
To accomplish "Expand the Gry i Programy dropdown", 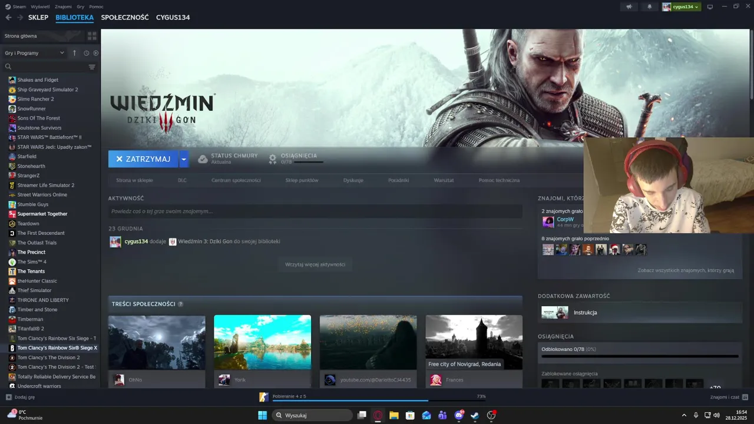I will coord(34,53).
